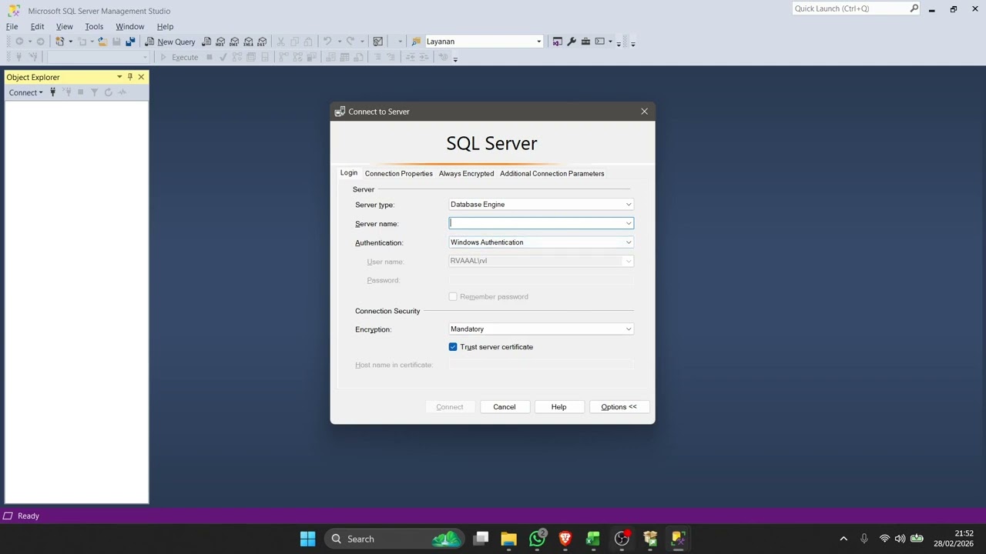The width and height of the screenshot is (986, 554).
Task: Click the Open File toolbar icon
Action: pyautogui.click(x=102, y=42)
